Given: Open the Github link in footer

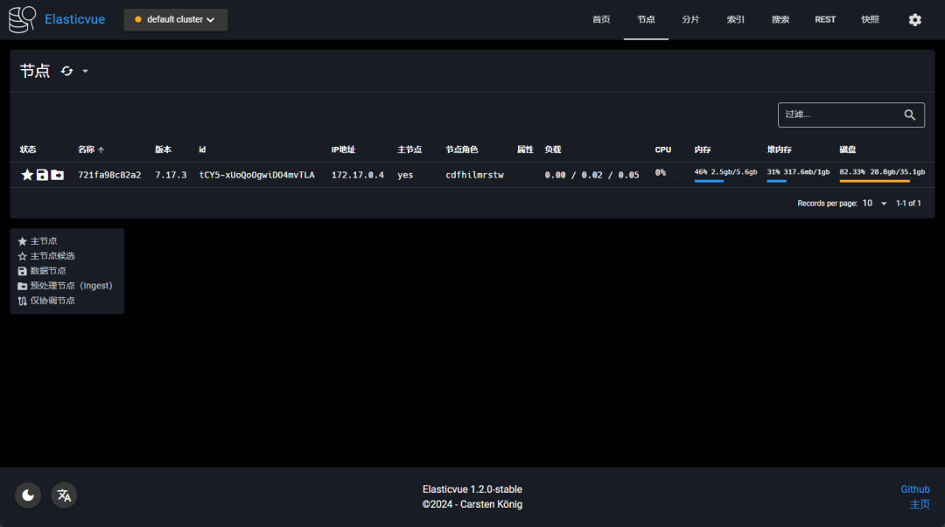Looking at the screenshot, I should click(915, 489).
